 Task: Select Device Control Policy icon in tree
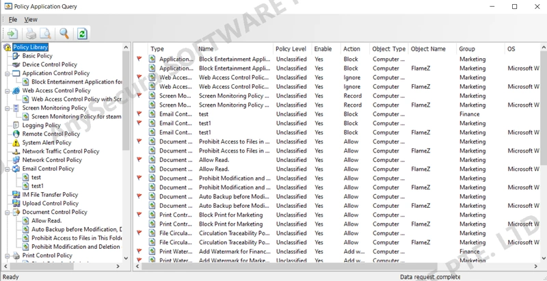pos(16,64)
